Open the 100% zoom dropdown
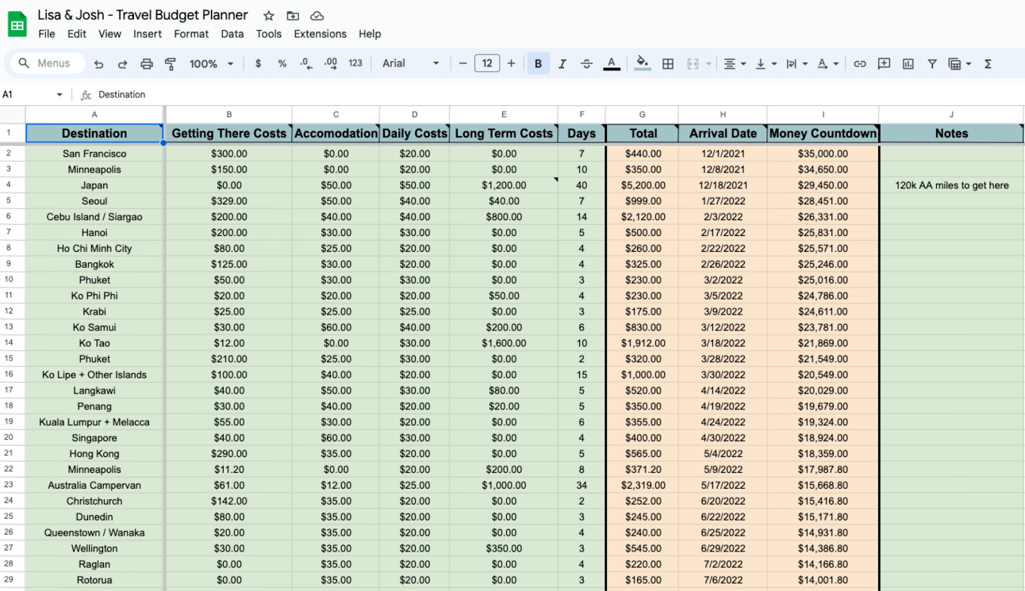 coord(211,64)
